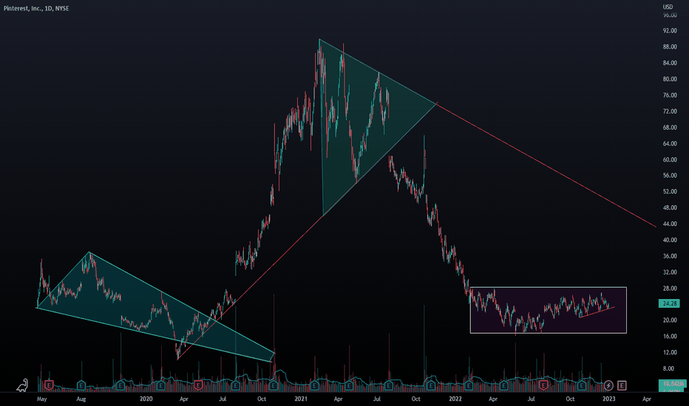The image size is (689, 406).
Task: Click the 40.00 price axis label
Action: point(670,240)
